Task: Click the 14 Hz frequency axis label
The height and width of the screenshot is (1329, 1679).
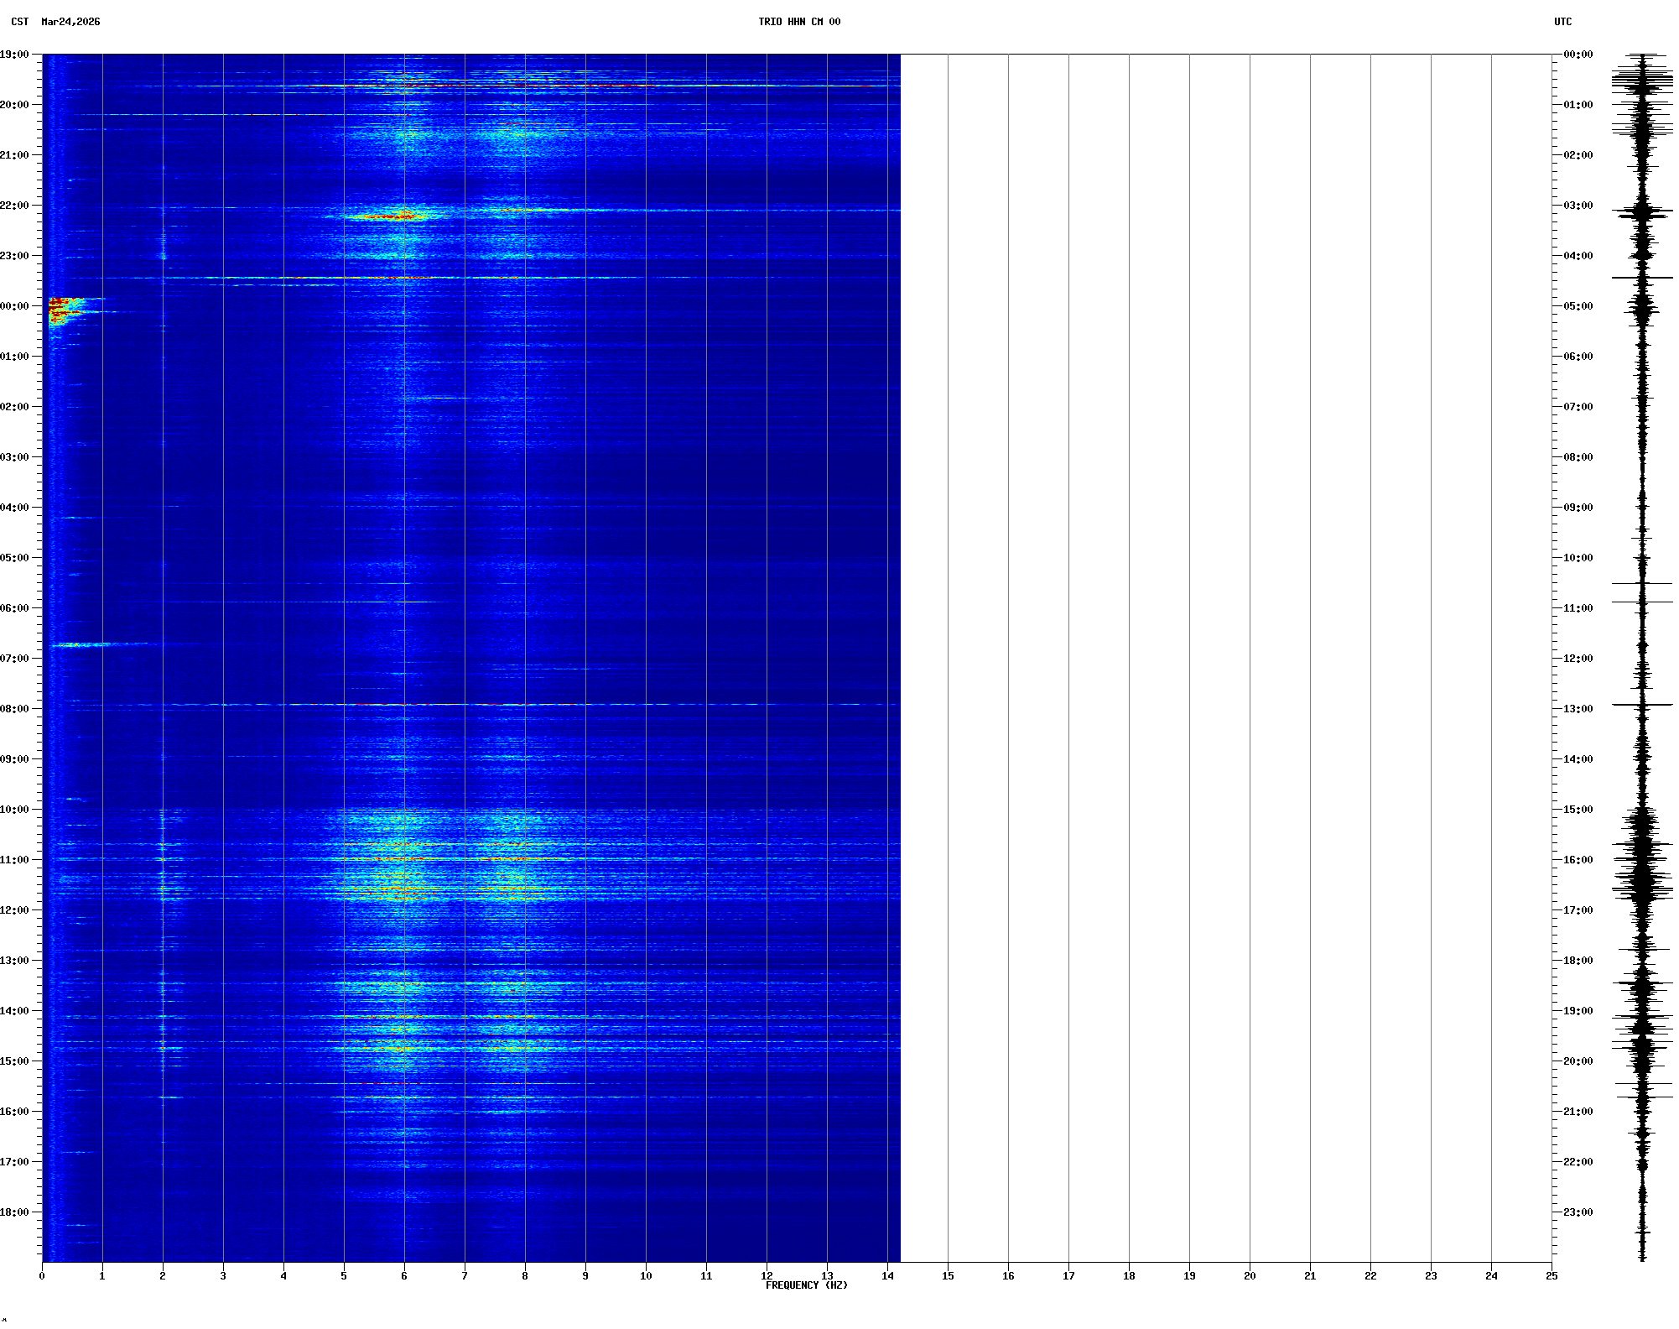Action: click(x=887, y=1276)
